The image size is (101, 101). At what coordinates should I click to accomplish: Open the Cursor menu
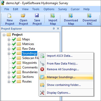(75, 9)
